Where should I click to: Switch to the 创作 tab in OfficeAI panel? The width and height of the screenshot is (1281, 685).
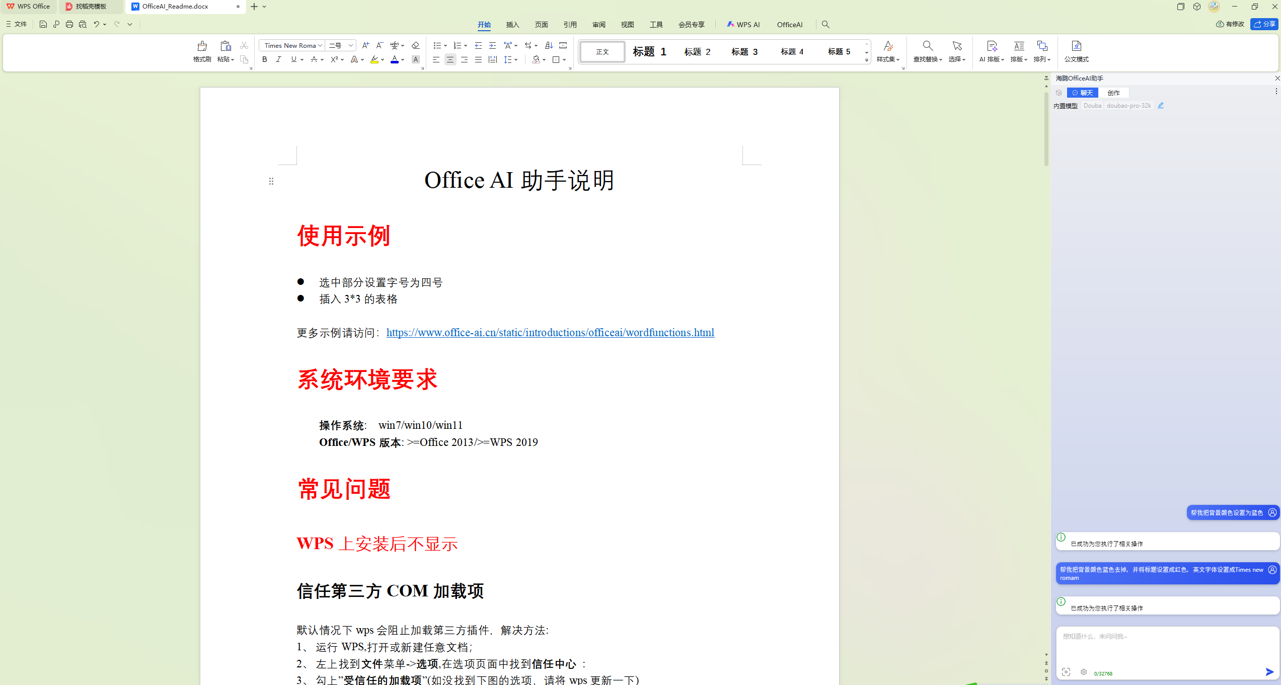click(x=1113, y=92)
